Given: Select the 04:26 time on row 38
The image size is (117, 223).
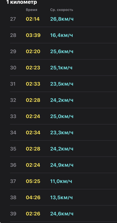Looking at the screenshot, I should [33, 198].
